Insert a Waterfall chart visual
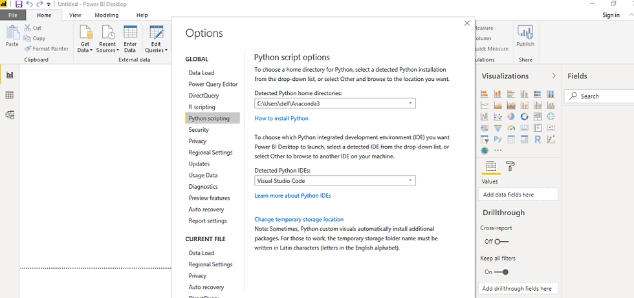 [x=485, y=116]
